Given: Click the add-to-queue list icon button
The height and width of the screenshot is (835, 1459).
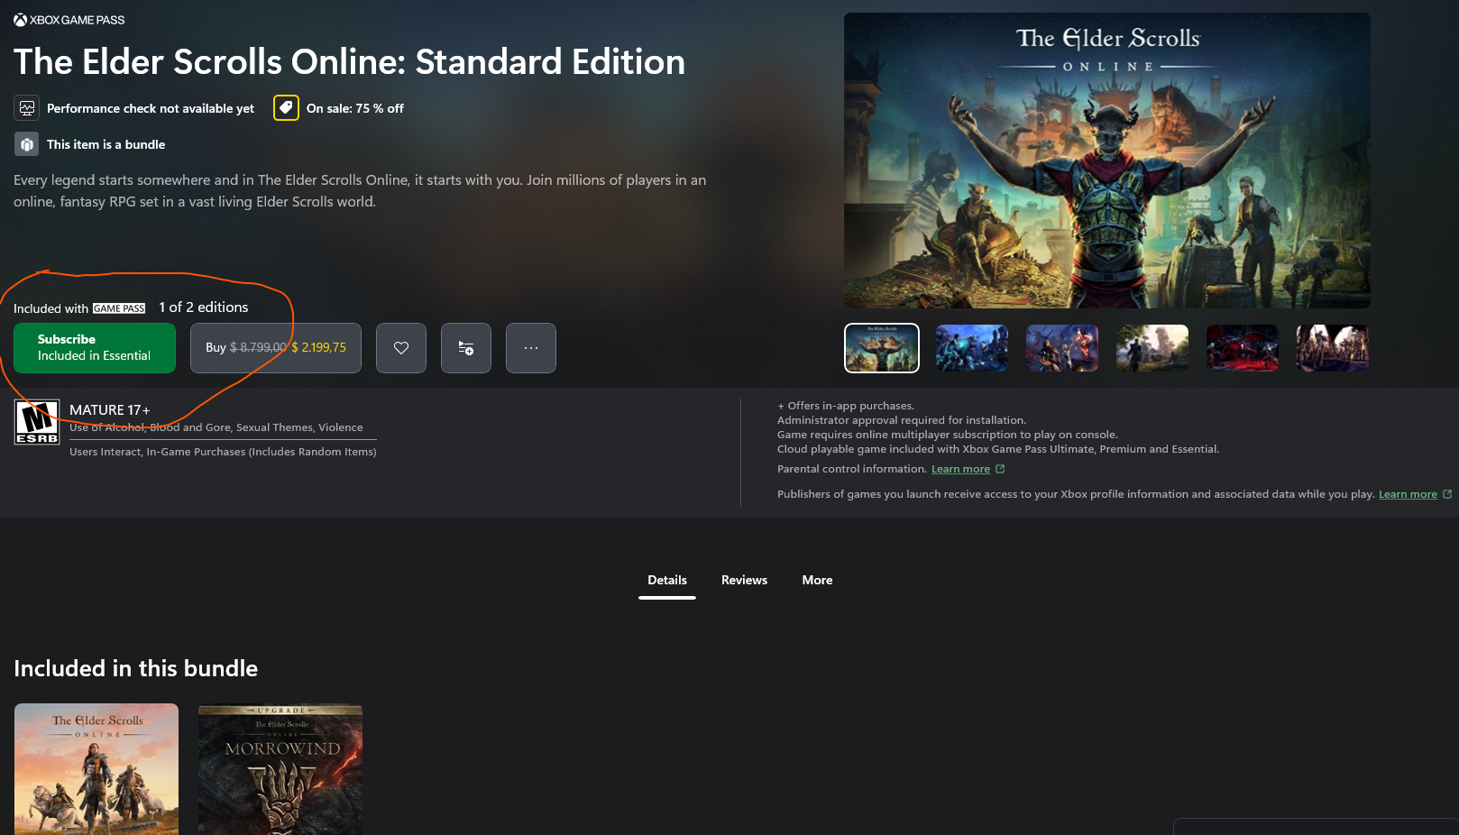Looking at the screenshot, I should [466, 348].
